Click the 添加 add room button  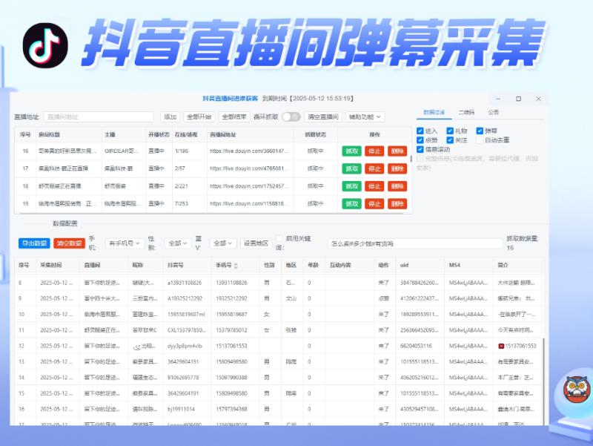pos(170,116)
